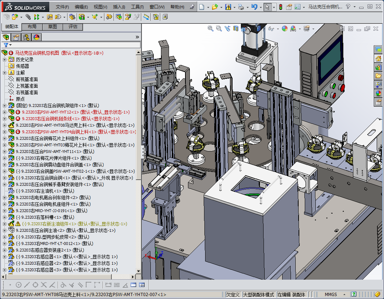Toggle the tangent snap icon

coord(63,285)
